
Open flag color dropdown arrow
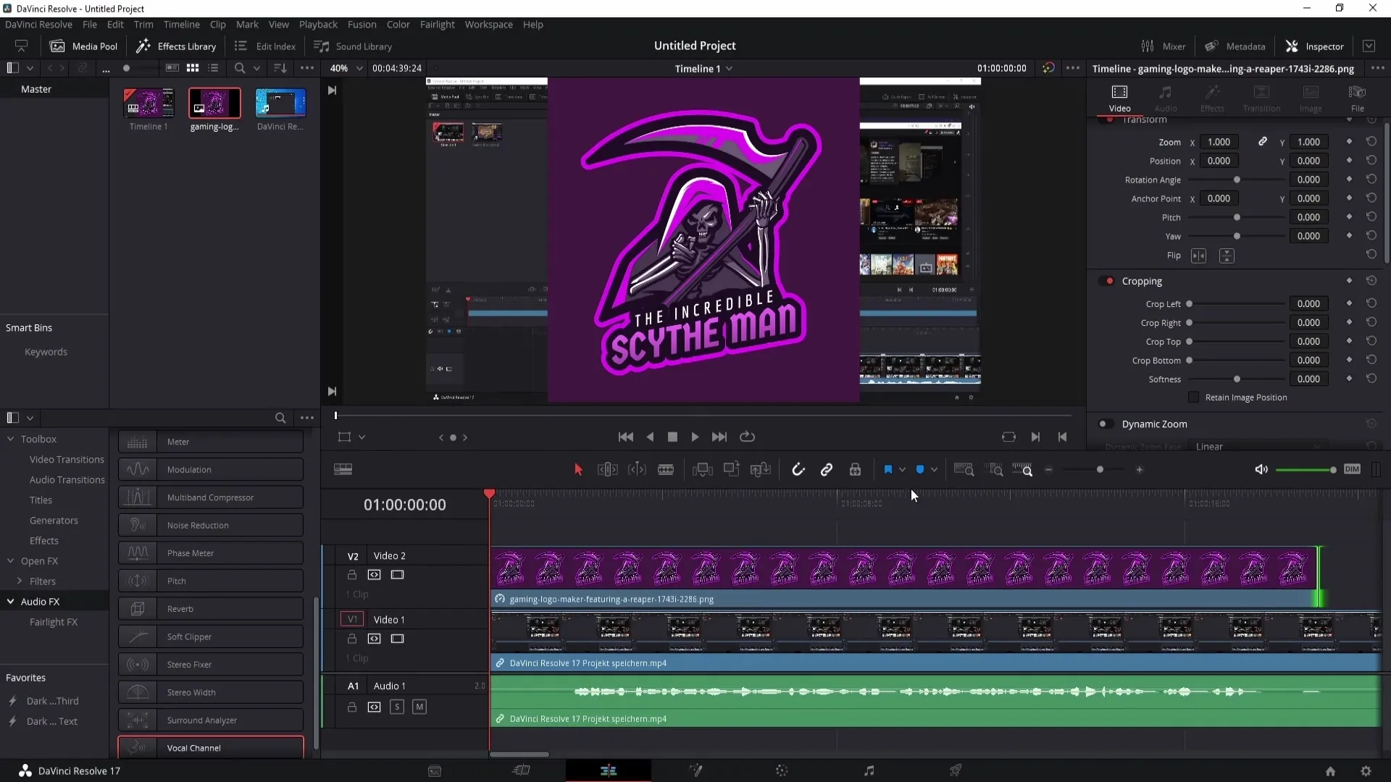[902, 470]
